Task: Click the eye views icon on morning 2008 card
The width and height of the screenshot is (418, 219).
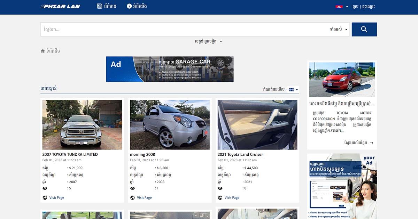Action: pos(132,188)
